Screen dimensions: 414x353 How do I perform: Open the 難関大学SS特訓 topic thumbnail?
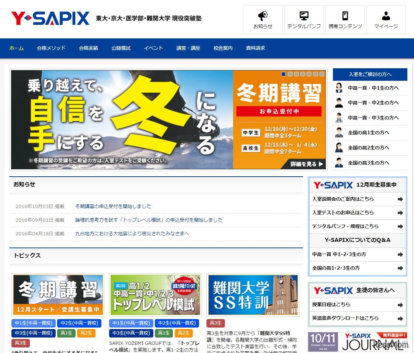(253, 295)
